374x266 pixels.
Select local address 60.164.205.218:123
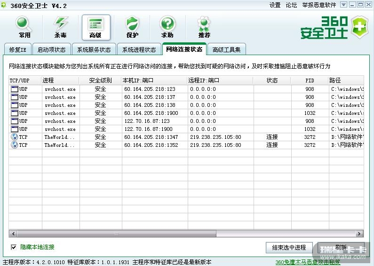(x=150, y=89)
